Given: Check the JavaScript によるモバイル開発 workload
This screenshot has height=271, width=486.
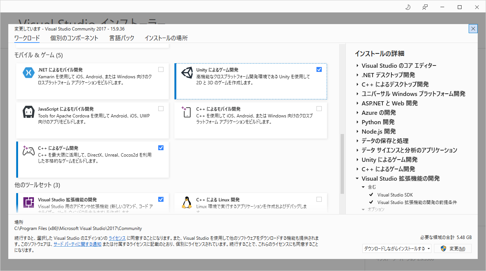Looking at the screenshot, I should [161, 108].
